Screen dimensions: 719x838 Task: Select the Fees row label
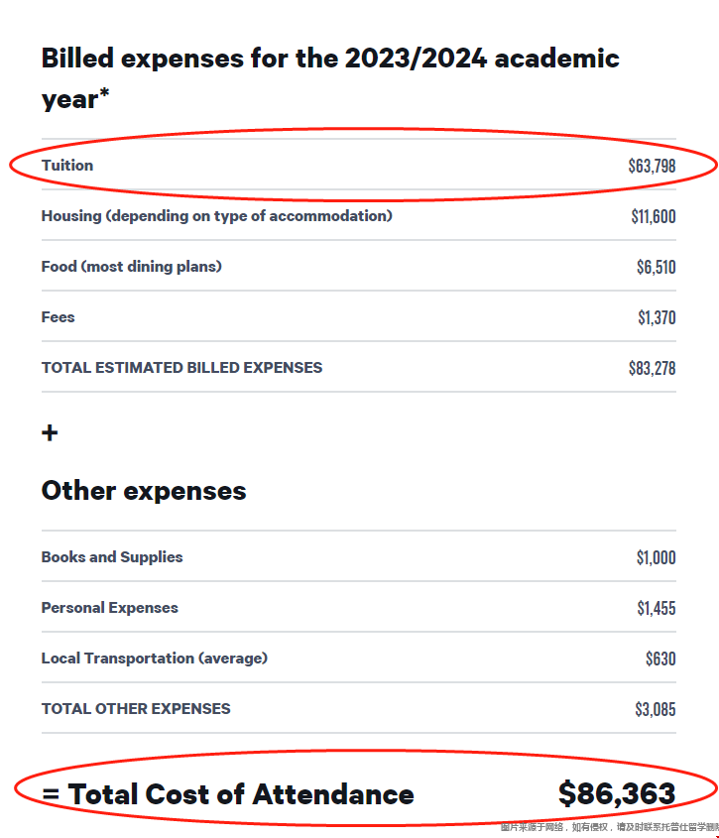tap(59, 317)
